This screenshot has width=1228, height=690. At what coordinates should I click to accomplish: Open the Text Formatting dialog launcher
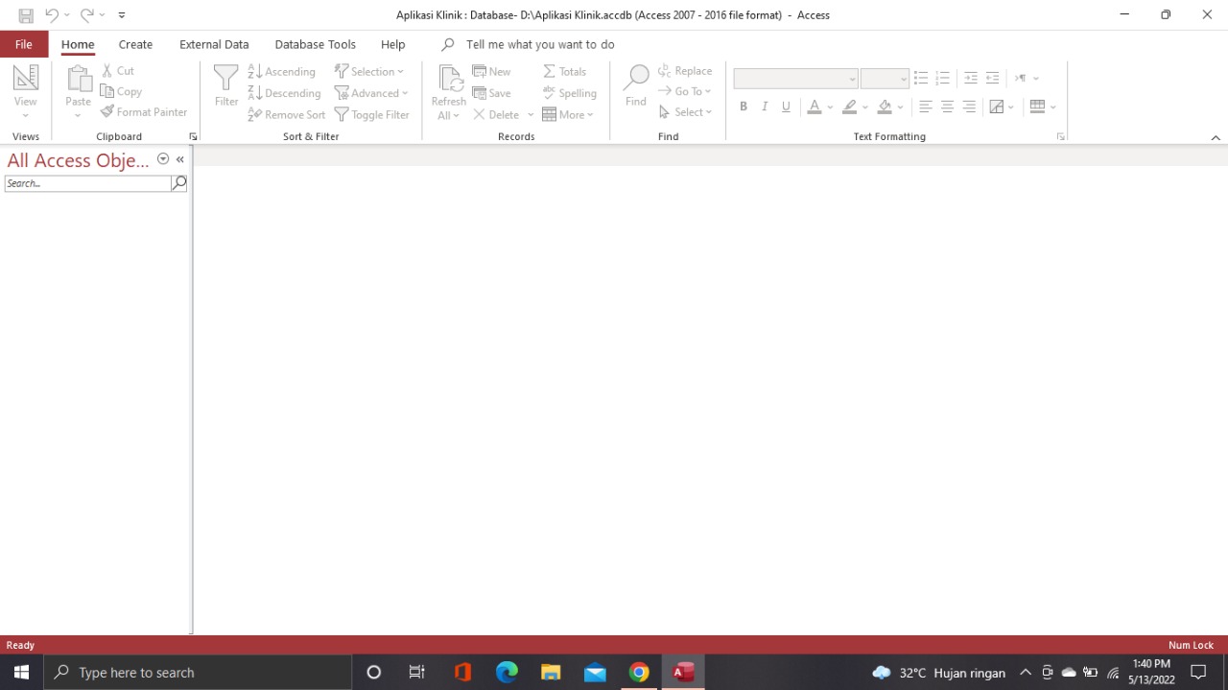click(1061, 137)
